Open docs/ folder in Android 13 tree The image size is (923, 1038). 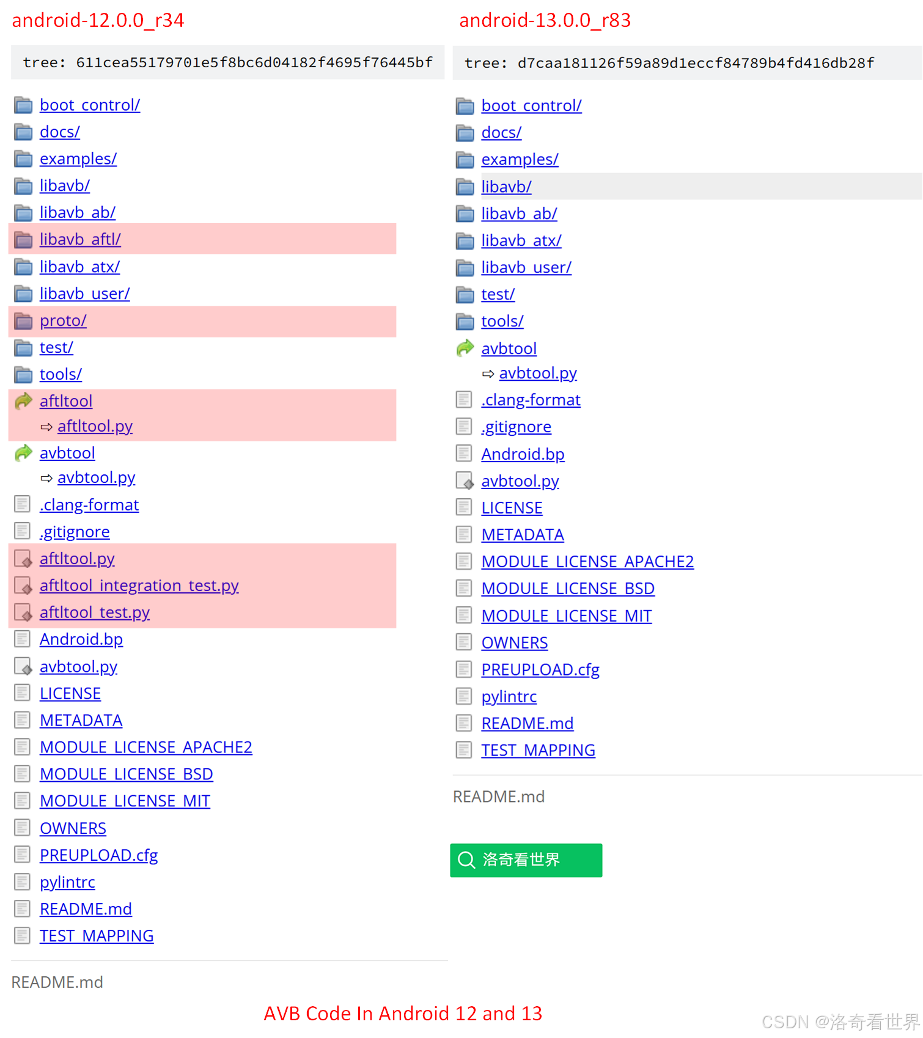click(x=501, y=133)
